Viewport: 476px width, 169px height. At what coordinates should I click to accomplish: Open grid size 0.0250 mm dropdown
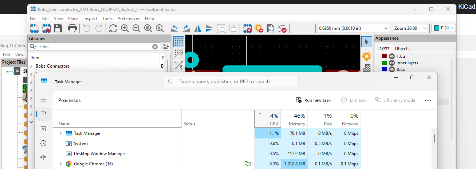[353, 28]
